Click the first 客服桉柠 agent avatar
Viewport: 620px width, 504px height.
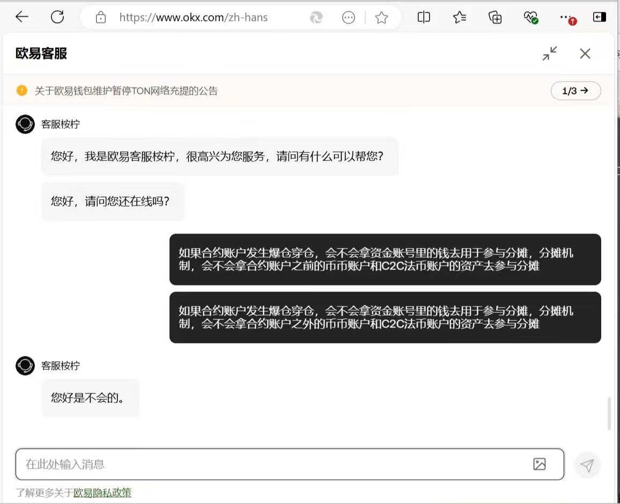click(x=25, y=124)
